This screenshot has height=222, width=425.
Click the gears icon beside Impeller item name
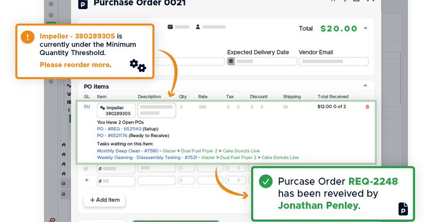(103, 108)
